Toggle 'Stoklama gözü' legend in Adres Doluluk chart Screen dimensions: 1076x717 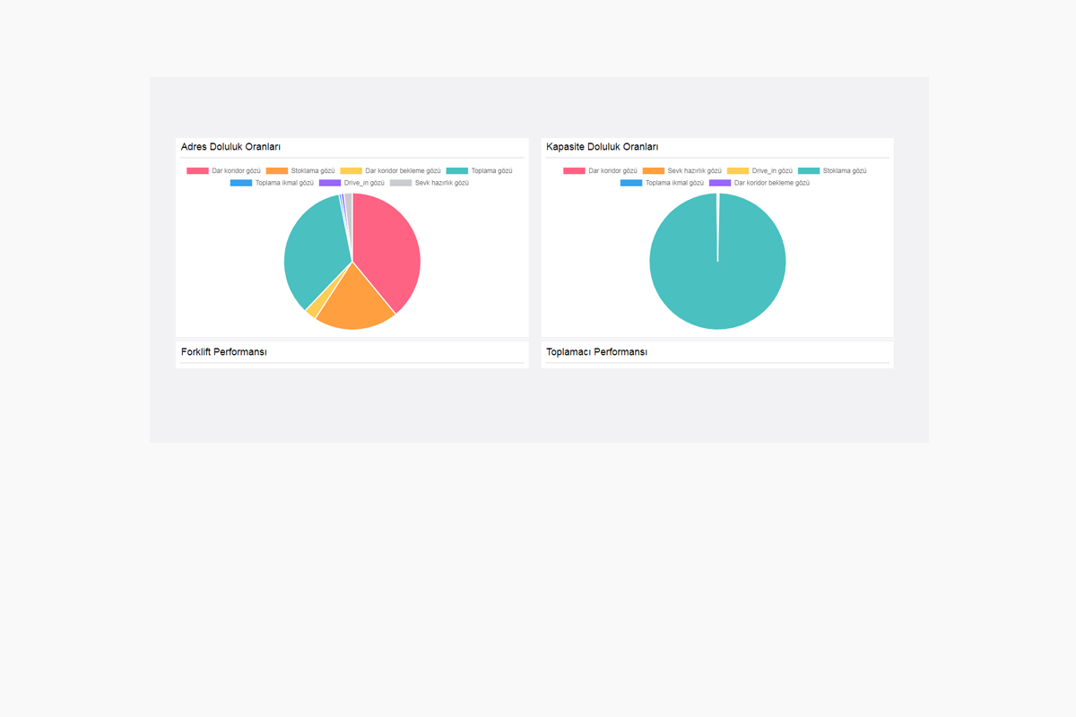[x=301, y=170]
